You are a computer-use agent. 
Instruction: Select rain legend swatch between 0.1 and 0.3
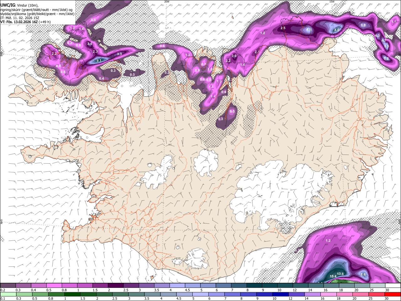(8, 294)
